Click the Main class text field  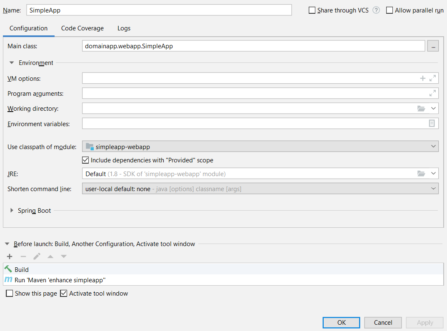[253, 46]
